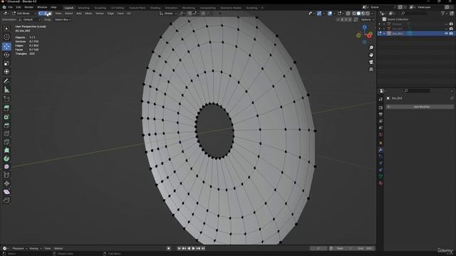Select the Knife tool
The height and width of the screenshot is (256, 456).
[6, 142]
